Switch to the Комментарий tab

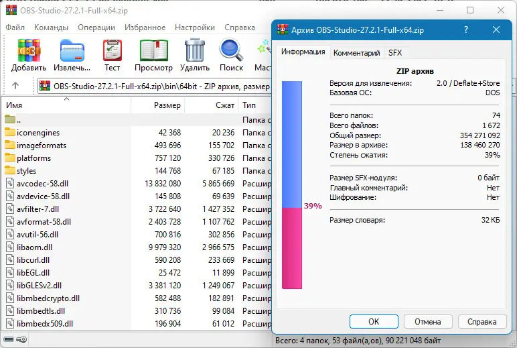357,53
